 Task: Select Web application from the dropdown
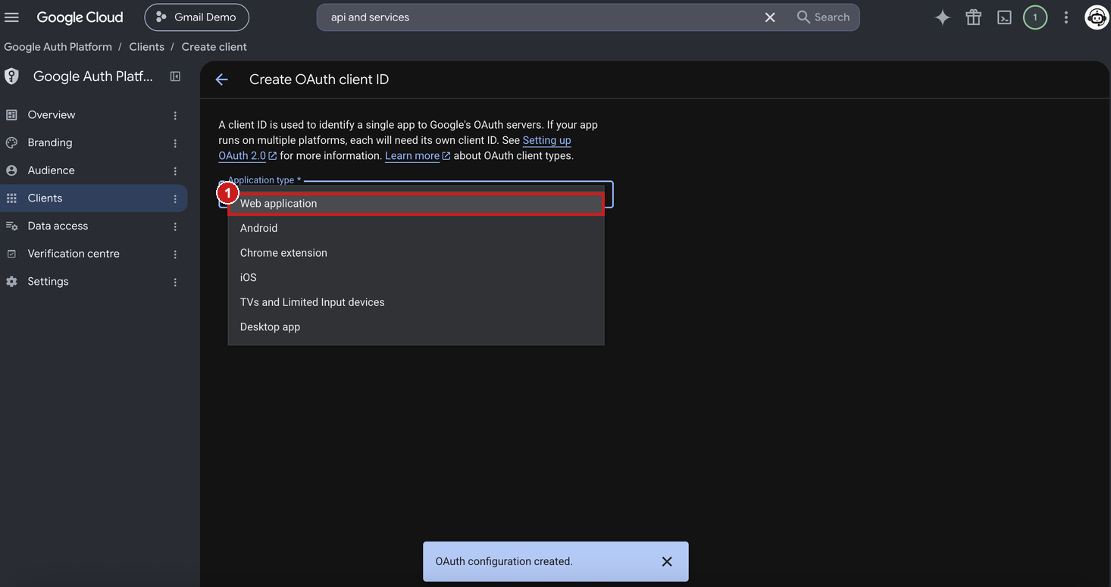click(x=416, y=204)
